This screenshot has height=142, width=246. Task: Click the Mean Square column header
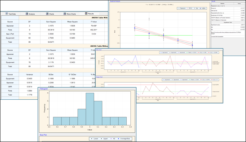click(72, 22)
